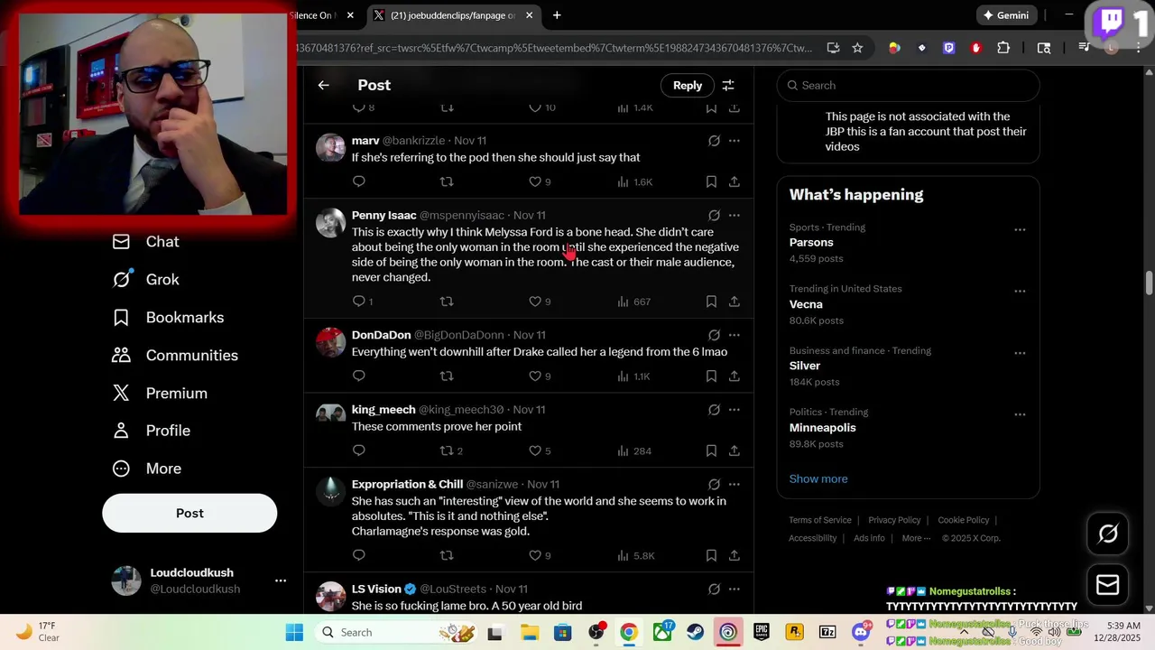Screen dimensions: 1155x650
Task: Click the taskbar Search box
Action: pos(395,632)
